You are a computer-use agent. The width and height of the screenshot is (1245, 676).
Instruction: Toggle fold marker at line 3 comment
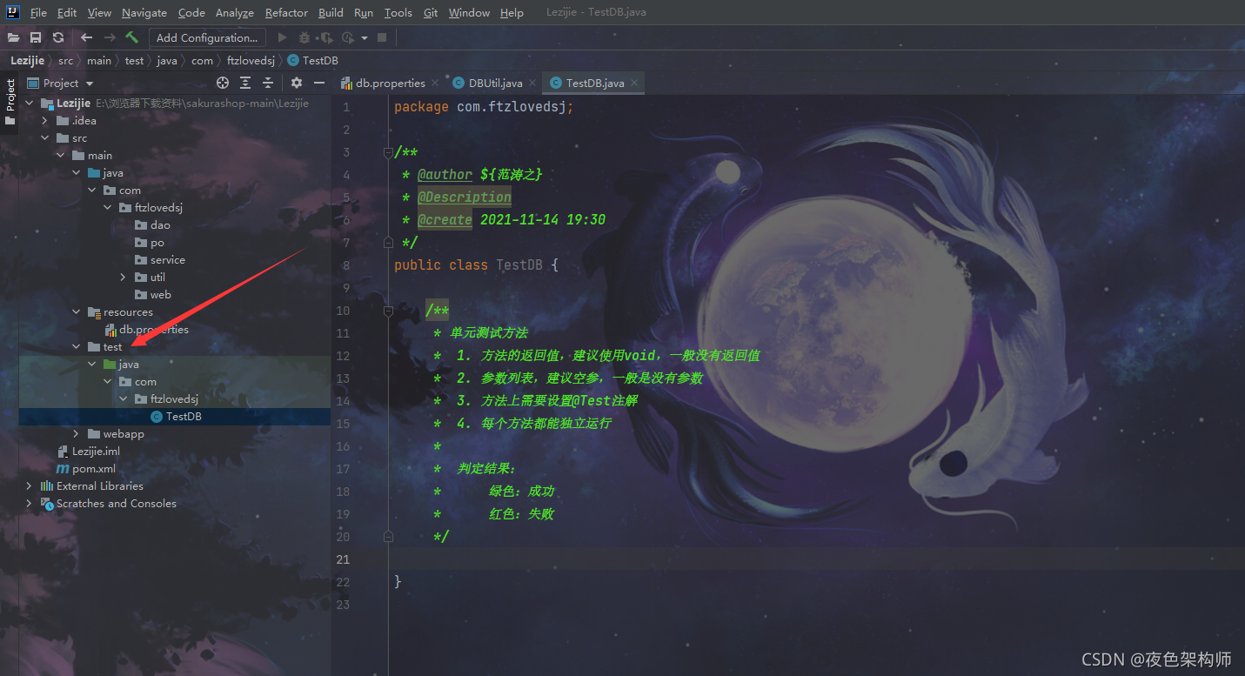click(388, 152)
